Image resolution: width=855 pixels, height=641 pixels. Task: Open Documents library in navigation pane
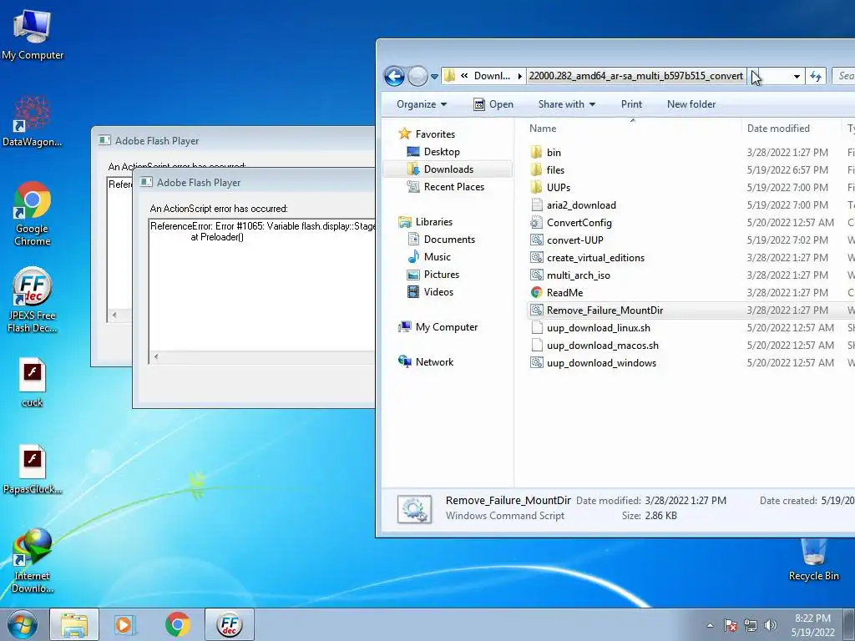point(449,240)
